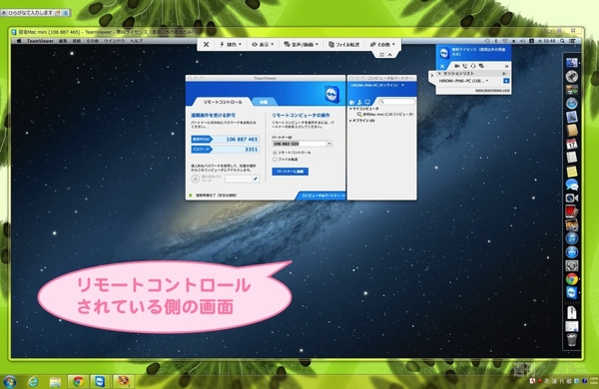Open the Windows Start button
Viewport: 599px width, 389px height.
pos(10,381)
